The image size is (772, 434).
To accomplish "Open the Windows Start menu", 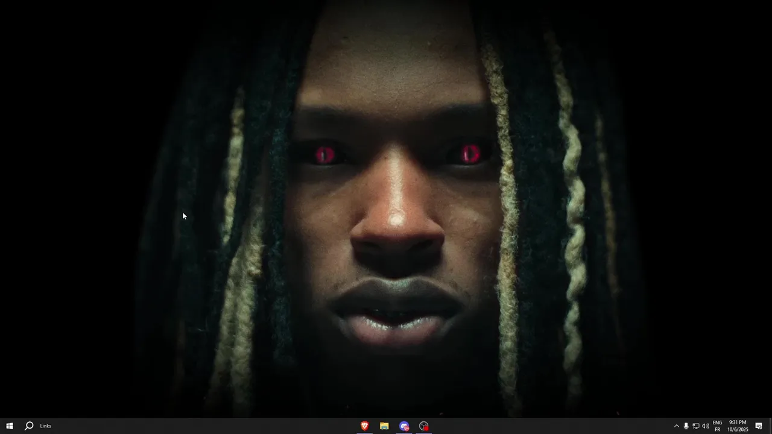I will (9, 426).
